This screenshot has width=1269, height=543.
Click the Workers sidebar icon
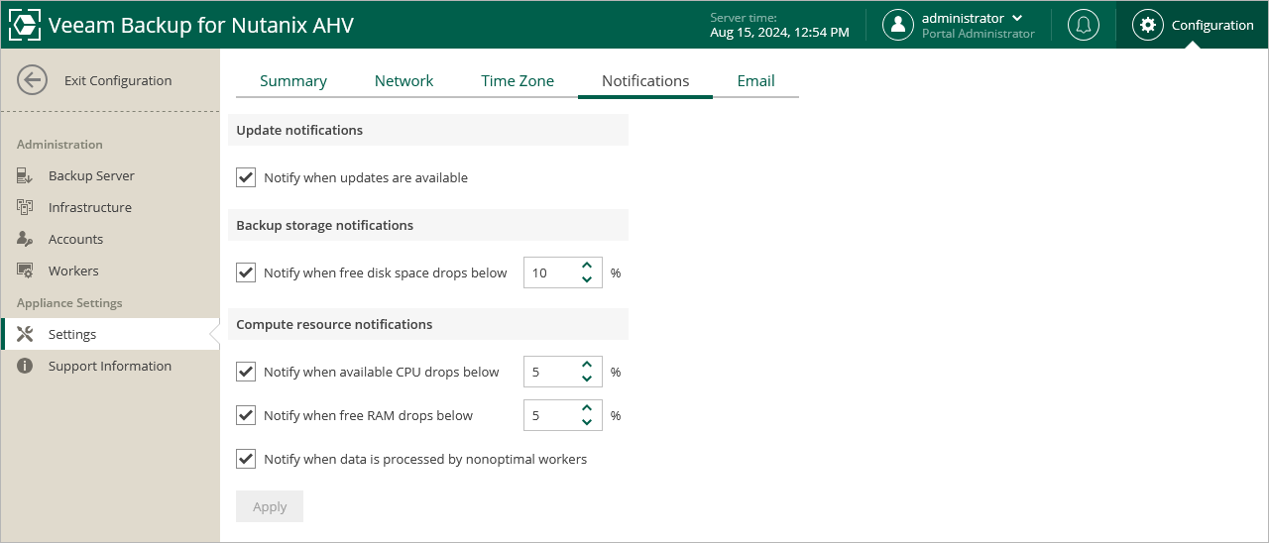[x=26, y=271]
